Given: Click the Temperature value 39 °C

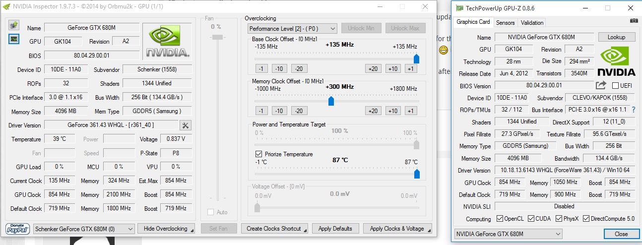Looking at the screenshot, I should tap(60, 139).
